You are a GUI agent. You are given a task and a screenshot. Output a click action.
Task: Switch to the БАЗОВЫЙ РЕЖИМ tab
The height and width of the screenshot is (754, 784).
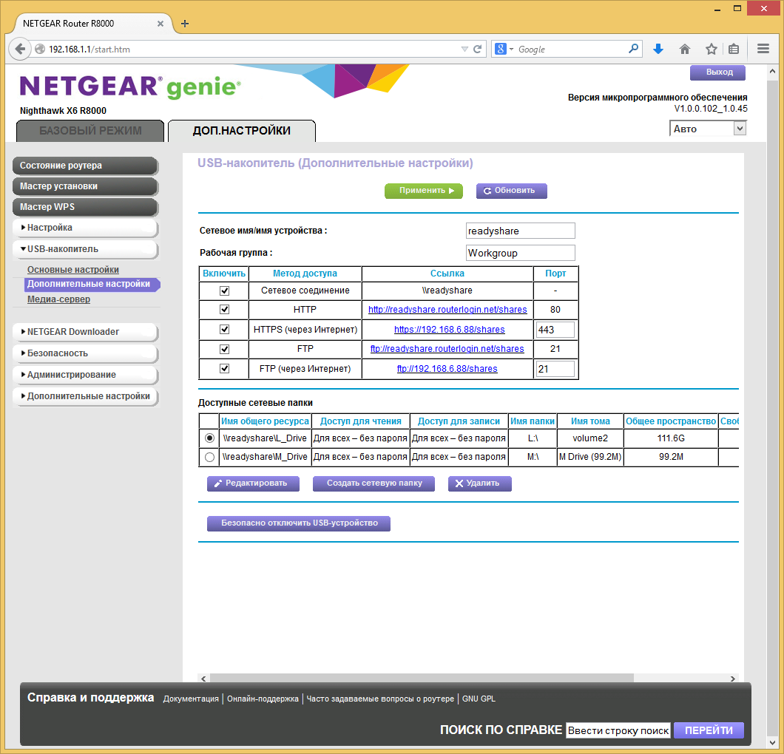[x=90, y=131]
